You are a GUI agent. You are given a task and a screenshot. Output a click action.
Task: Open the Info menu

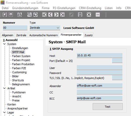(x=119, y=8)
